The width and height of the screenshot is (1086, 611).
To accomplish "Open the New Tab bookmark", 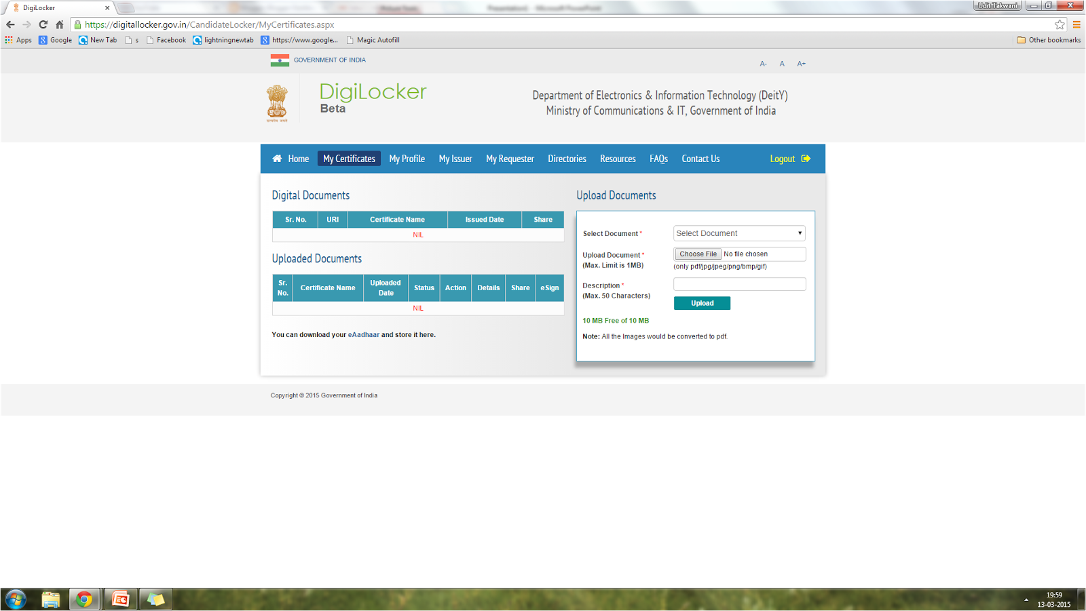I will tap(98, 40).
